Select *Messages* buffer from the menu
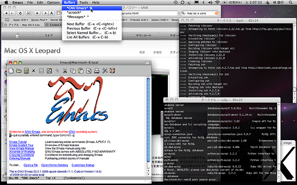 point(92,17)
